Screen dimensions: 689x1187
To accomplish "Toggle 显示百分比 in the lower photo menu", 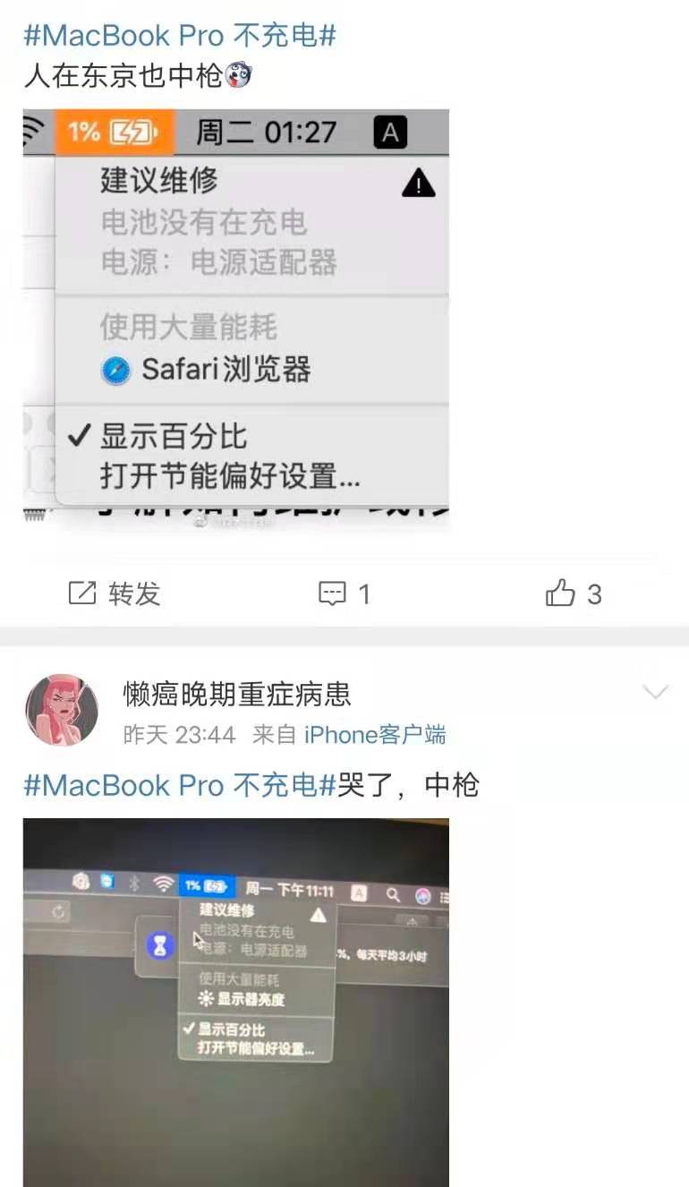I will tap(224, 1029).
